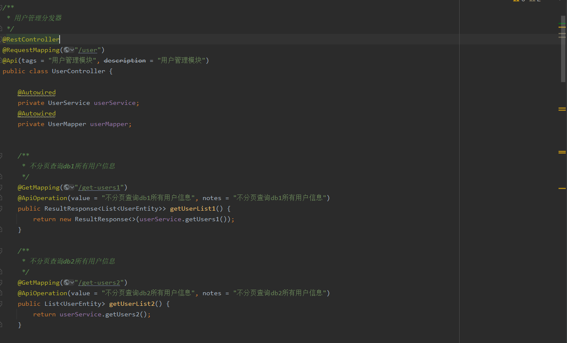
Task: Toggle fold marker at @RestController line
Action: pyautogui.click(x=1, y=39)
